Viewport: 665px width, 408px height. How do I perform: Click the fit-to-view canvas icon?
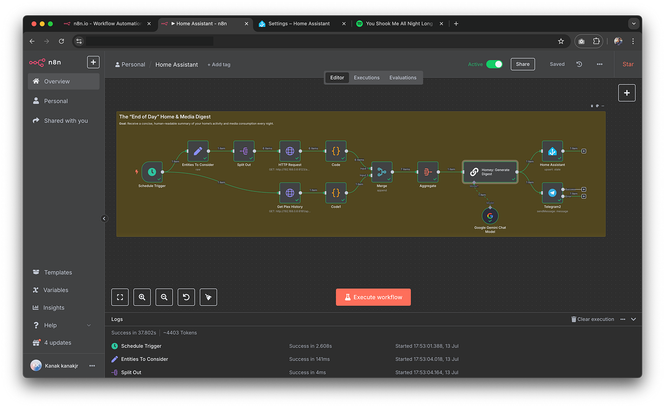pos(120,297)
